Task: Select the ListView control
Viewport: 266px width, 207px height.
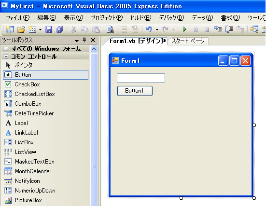Action: [45, 152]
